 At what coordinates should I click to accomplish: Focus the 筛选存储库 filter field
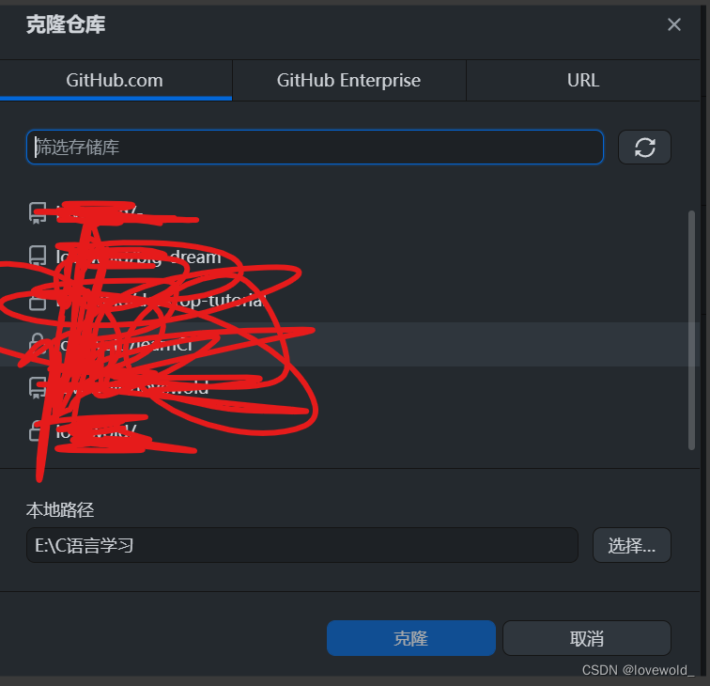(315, 148)
